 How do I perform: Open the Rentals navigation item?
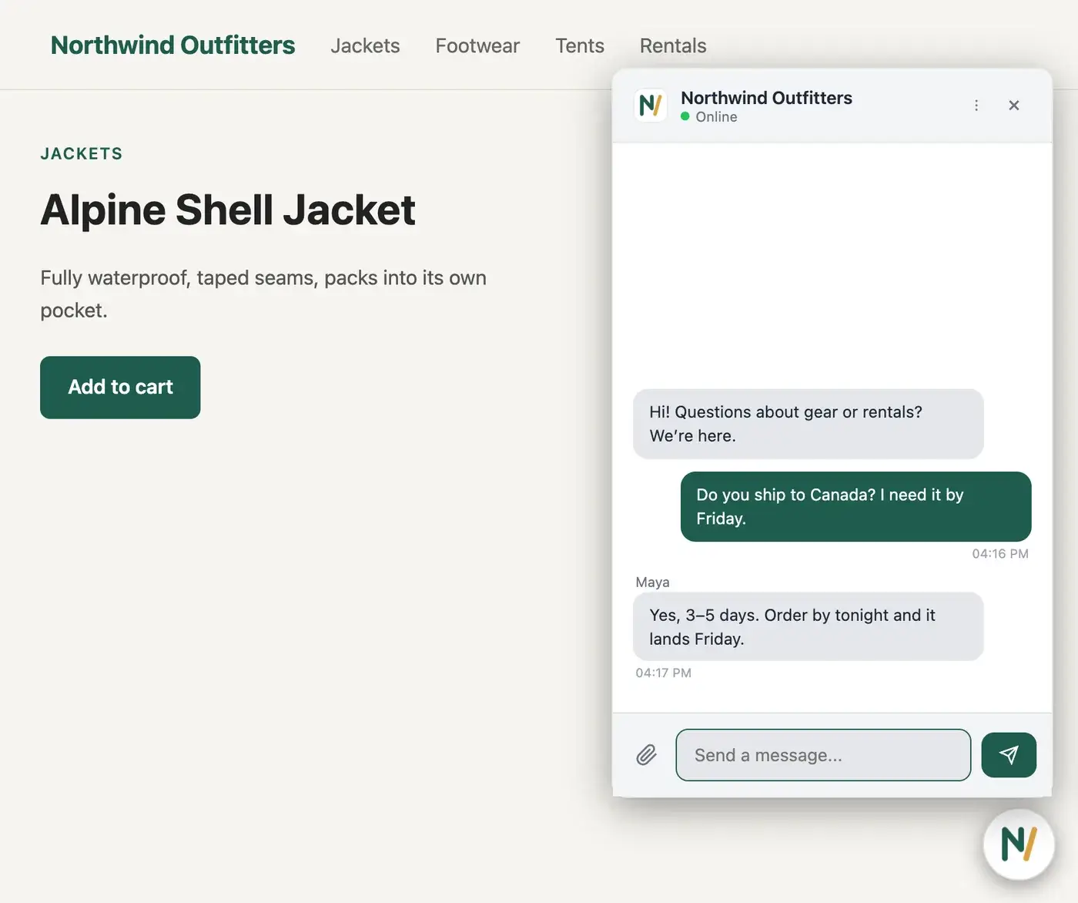(x=673, y=46)
